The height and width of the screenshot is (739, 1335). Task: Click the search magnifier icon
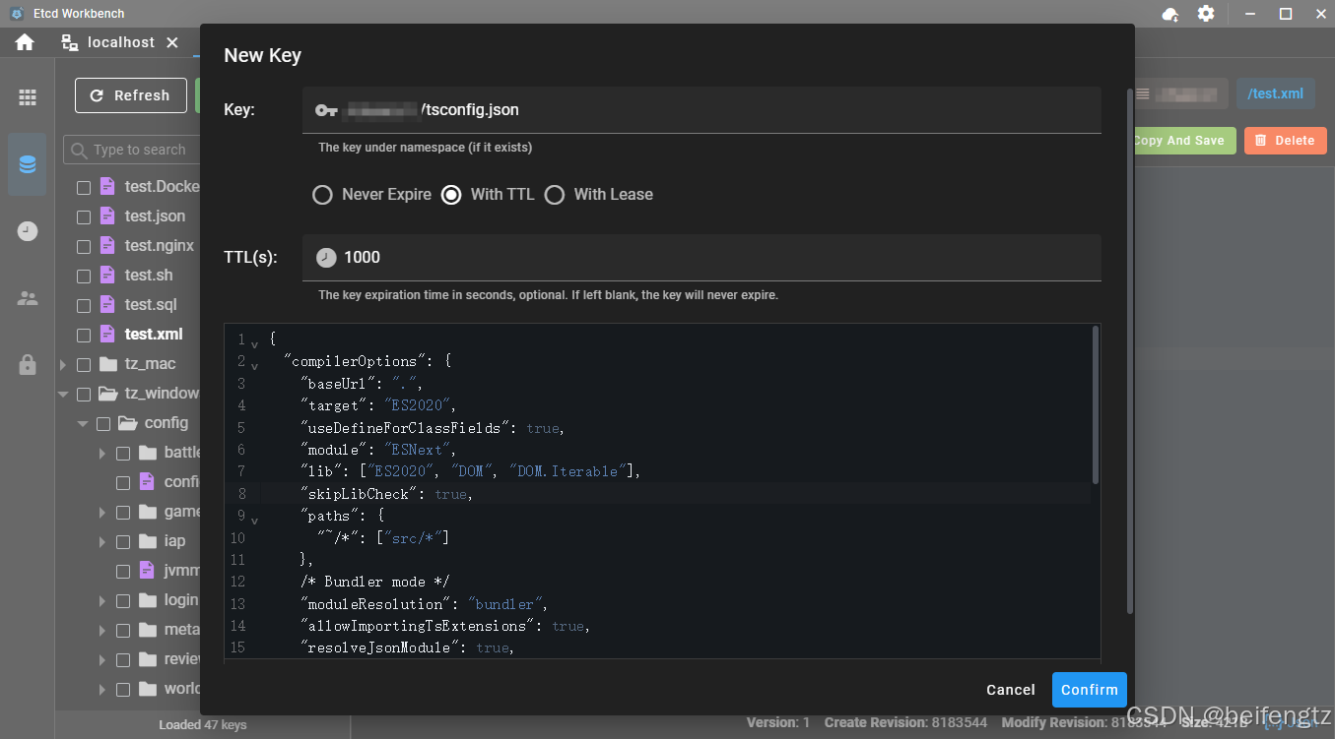(x=80, y=150)
